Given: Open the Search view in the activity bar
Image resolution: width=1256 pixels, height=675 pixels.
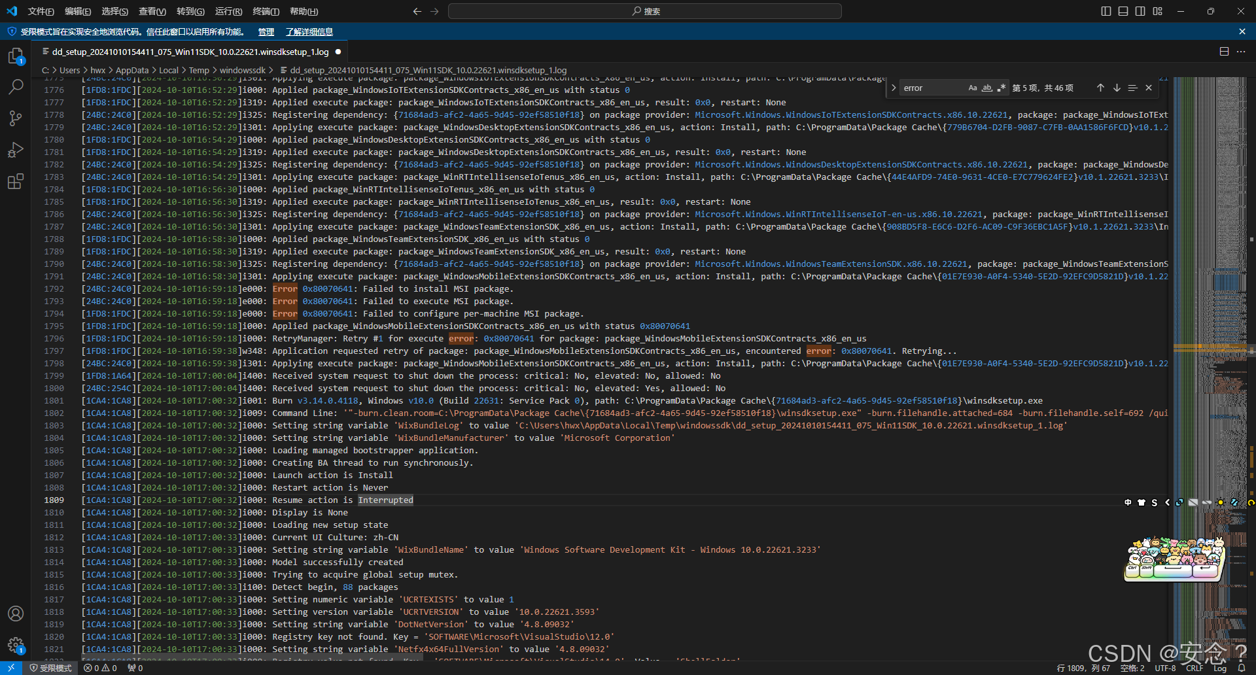Looking at the screenshot, I should (x=16, y=86).
